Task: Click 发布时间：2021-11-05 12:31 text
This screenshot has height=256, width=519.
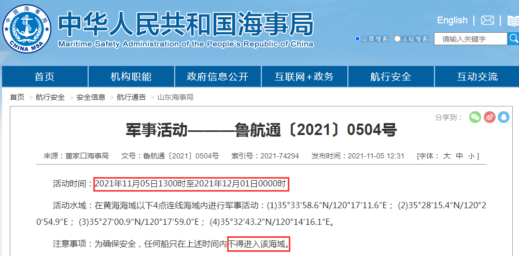Action: 358,156
